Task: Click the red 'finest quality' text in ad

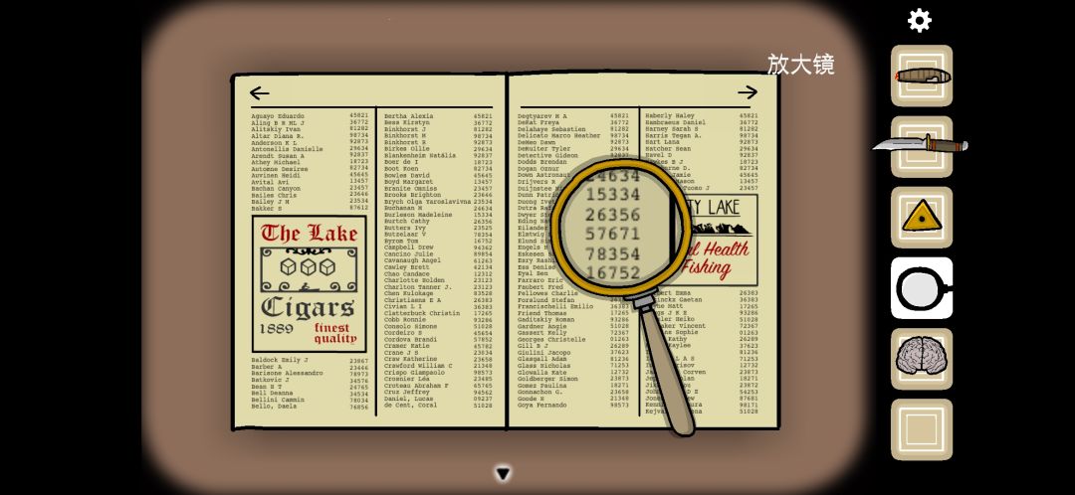Action: pyautogui.click(x=336, y=333)
